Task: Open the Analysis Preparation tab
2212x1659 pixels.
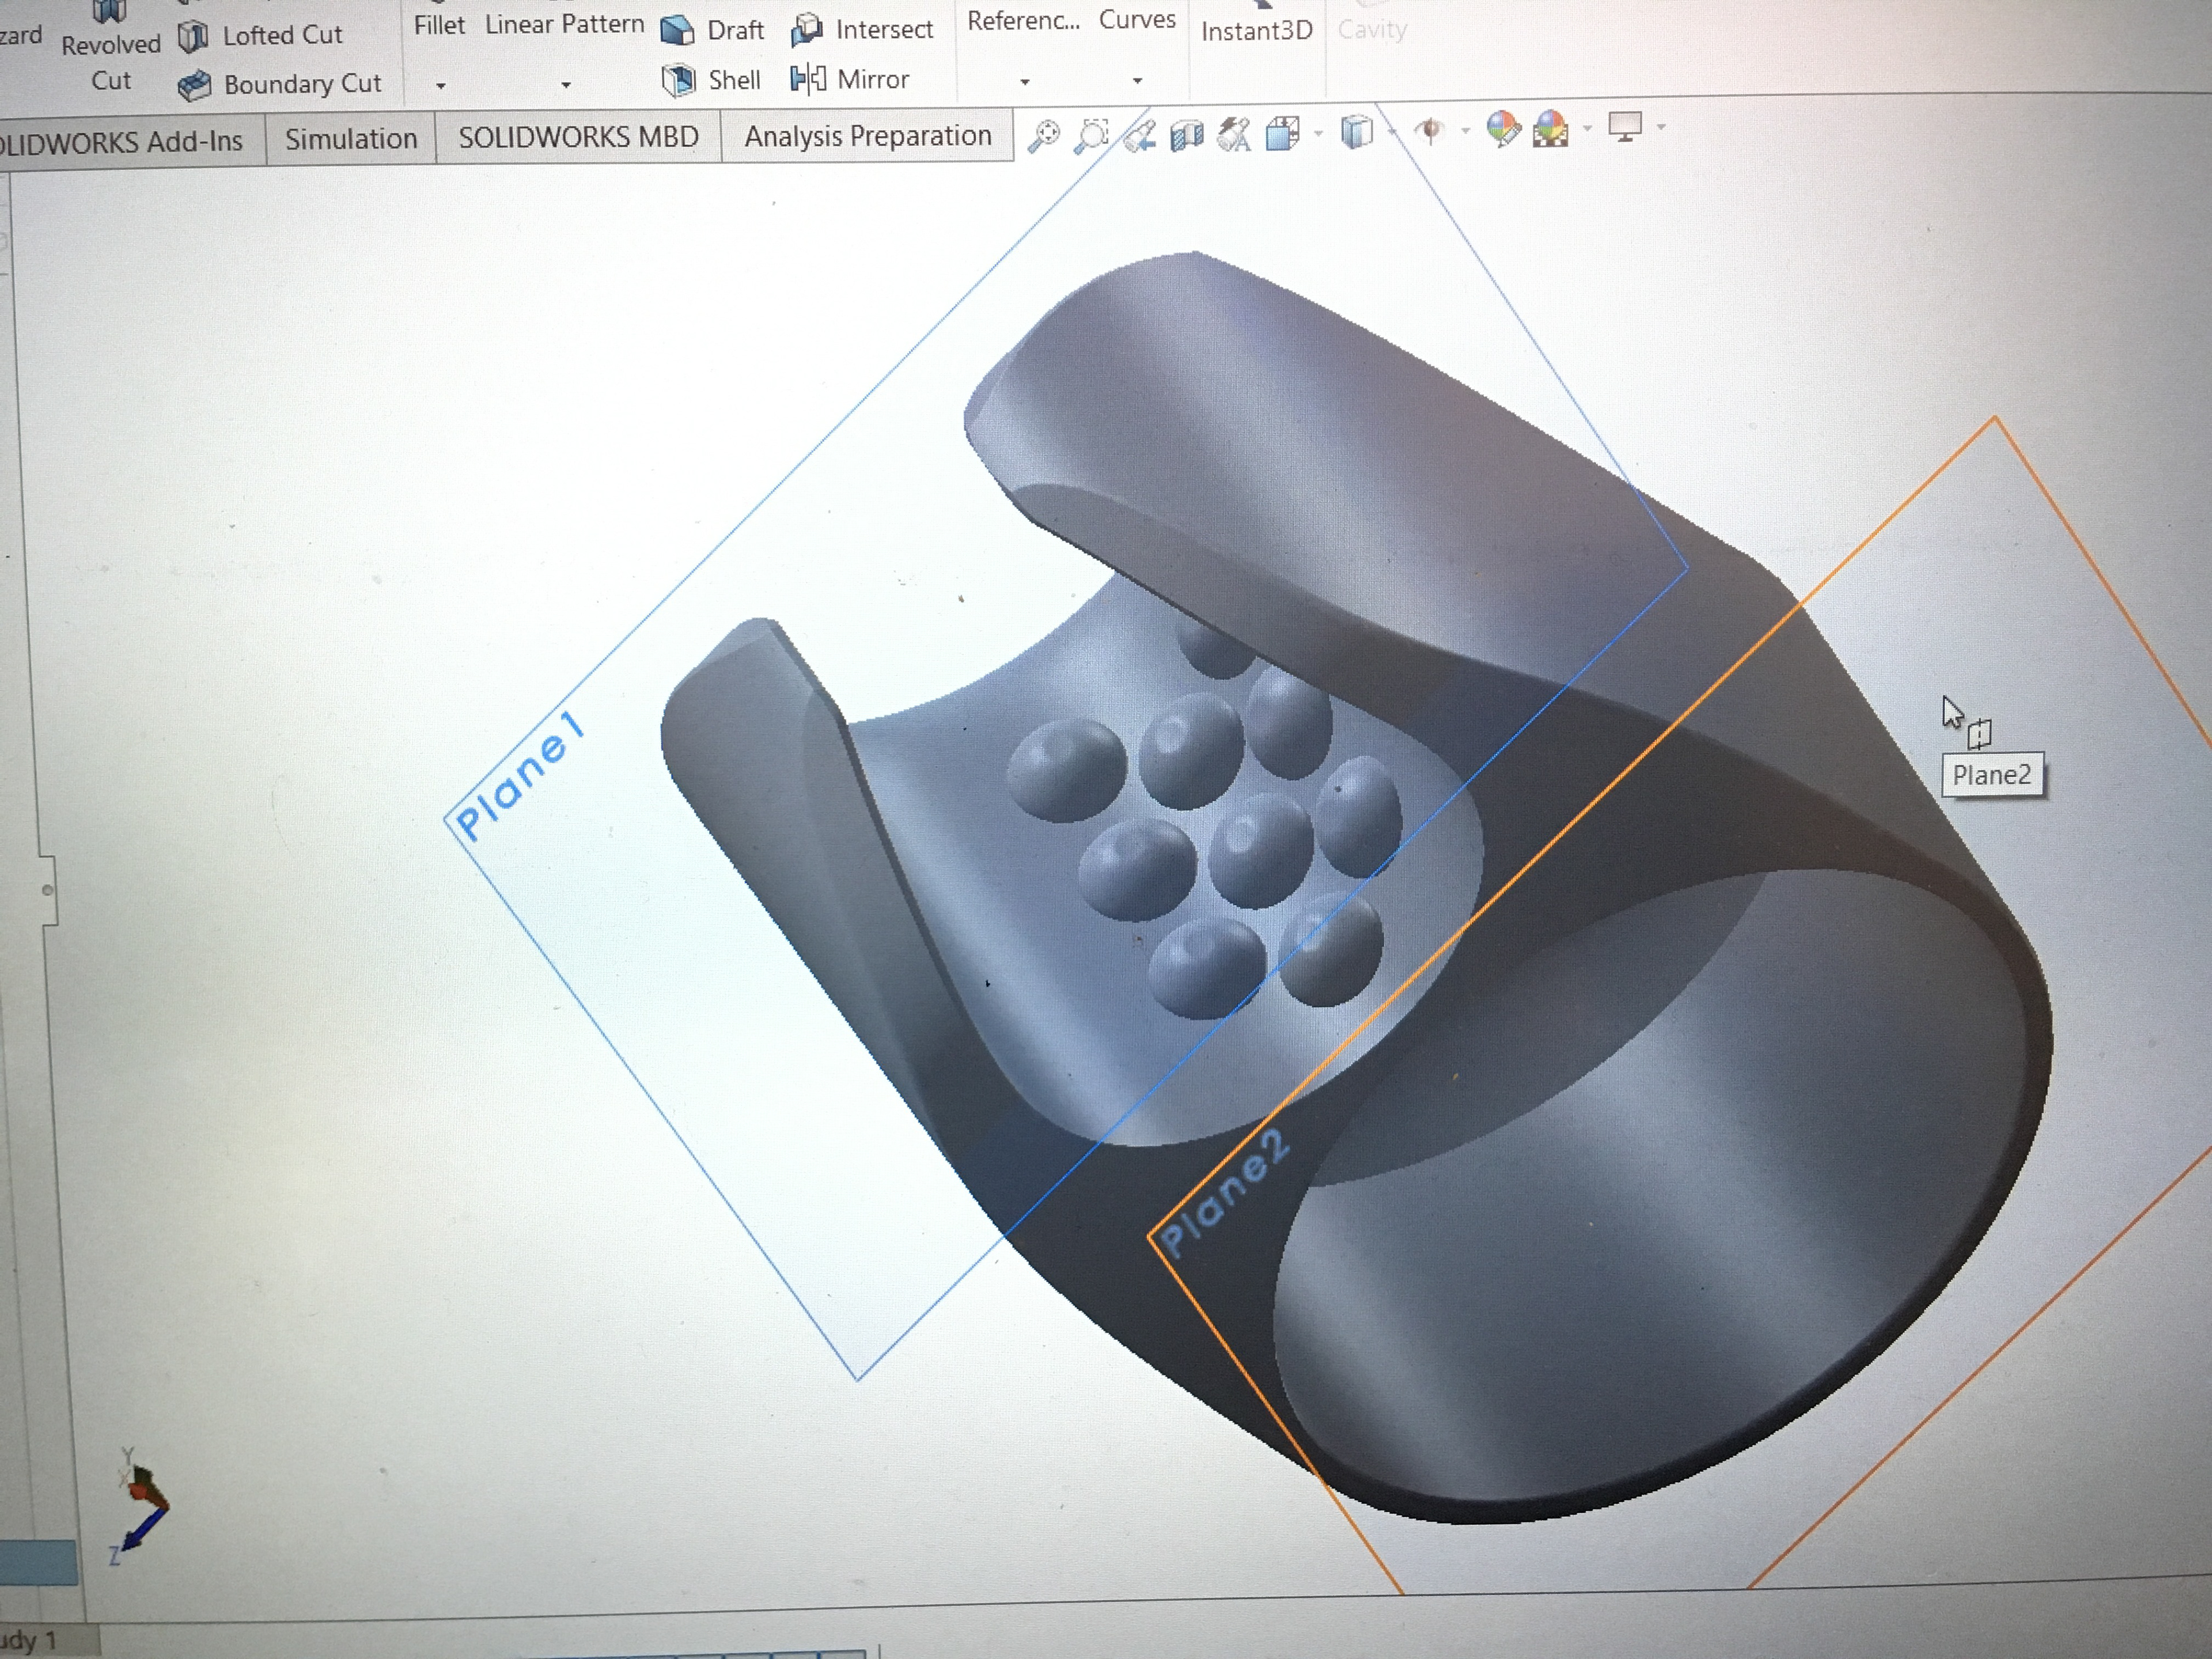Action: [867, 136]
